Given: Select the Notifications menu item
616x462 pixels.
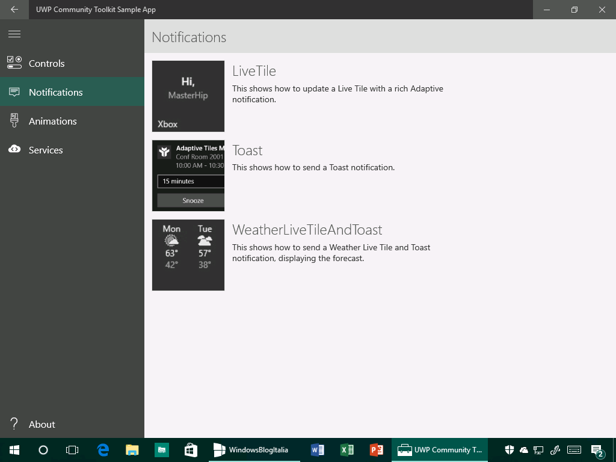Looking at the screenshot, I should (72, 92).
